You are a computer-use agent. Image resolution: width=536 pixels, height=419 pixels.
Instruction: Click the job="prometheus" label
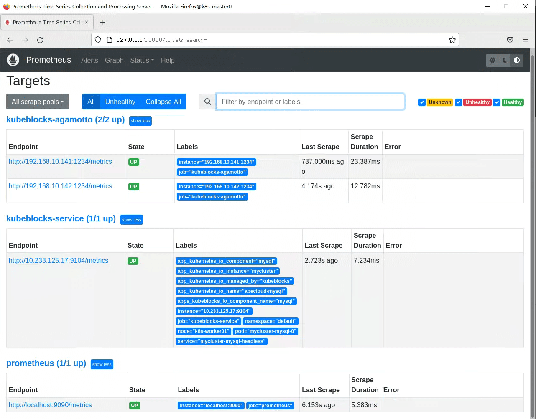click(x=270, y=406)
